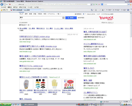Click the Yahoo services grid icon

(x=84, y=14)
